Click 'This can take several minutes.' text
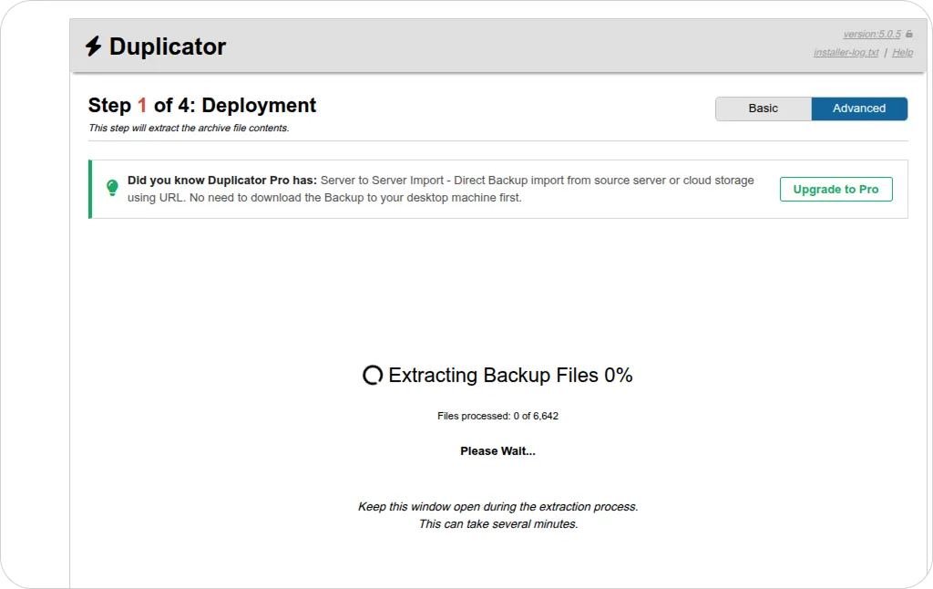 point(498,524)
